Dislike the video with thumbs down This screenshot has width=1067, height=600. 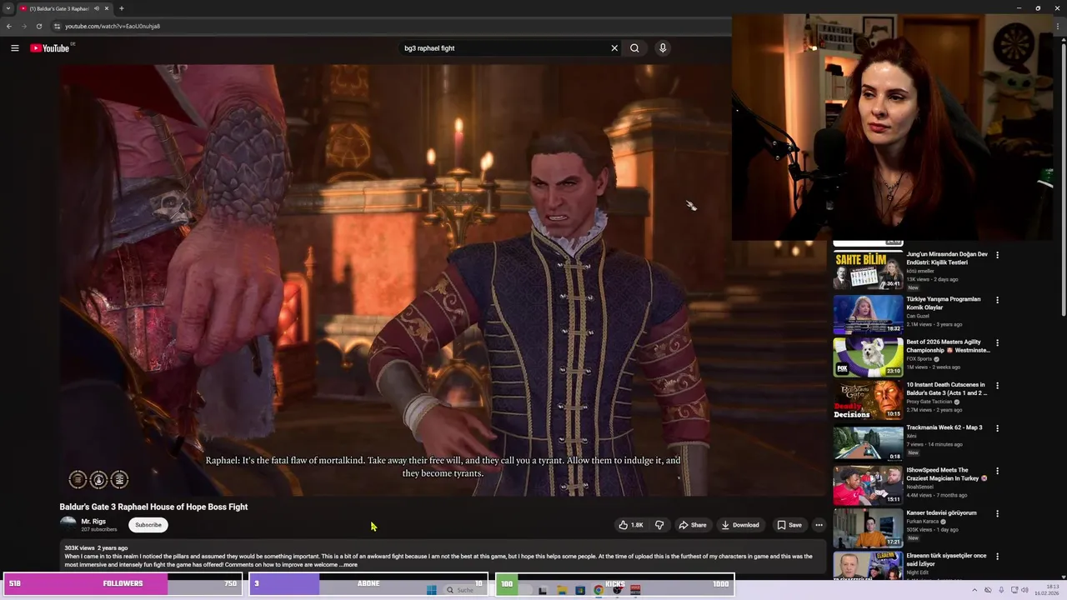tap(659, 525)
